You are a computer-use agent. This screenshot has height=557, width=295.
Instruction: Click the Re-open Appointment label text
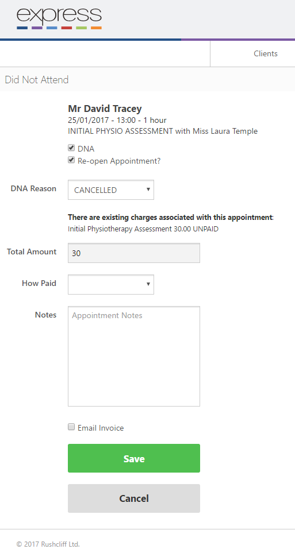119,161
